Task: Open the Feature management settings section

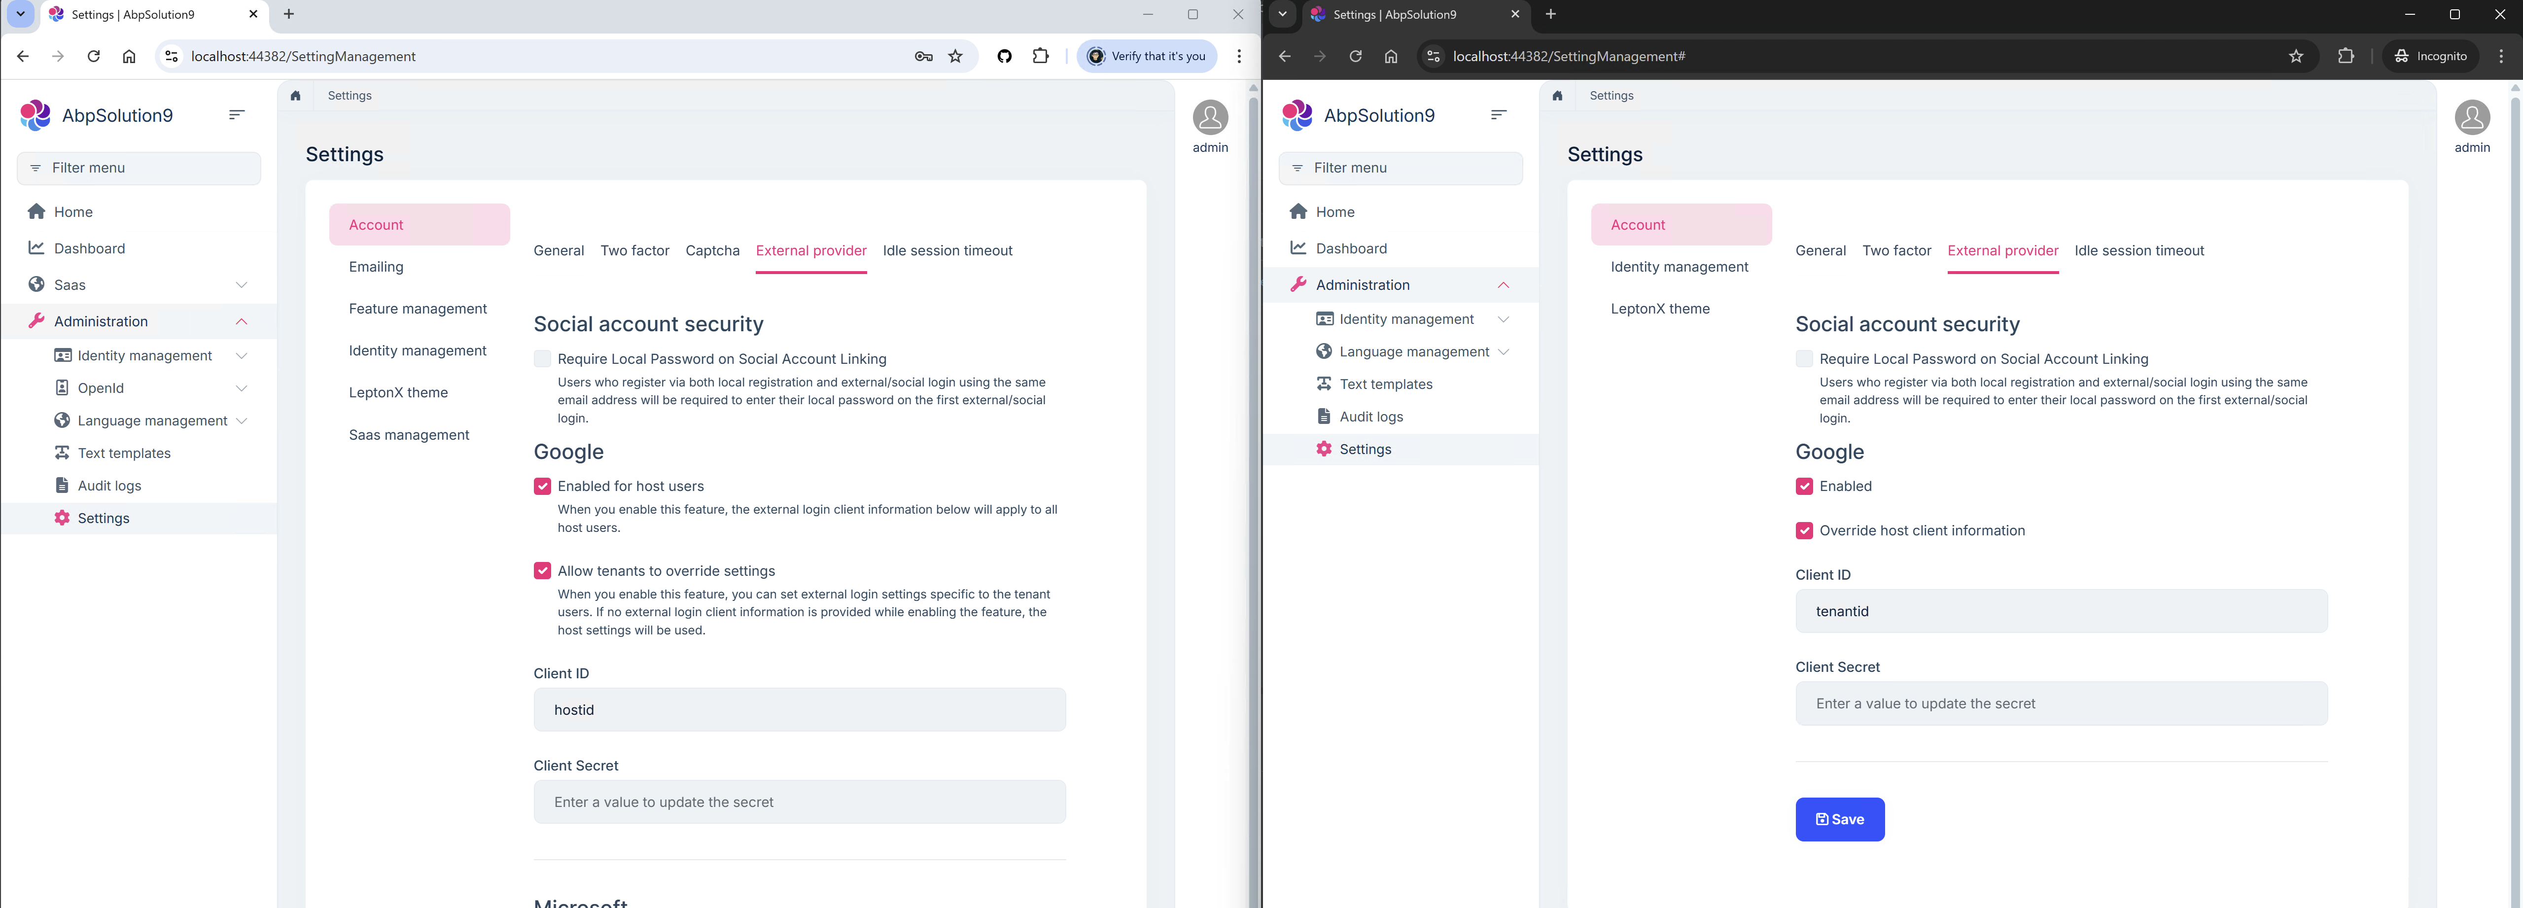Action: (417, 309)
